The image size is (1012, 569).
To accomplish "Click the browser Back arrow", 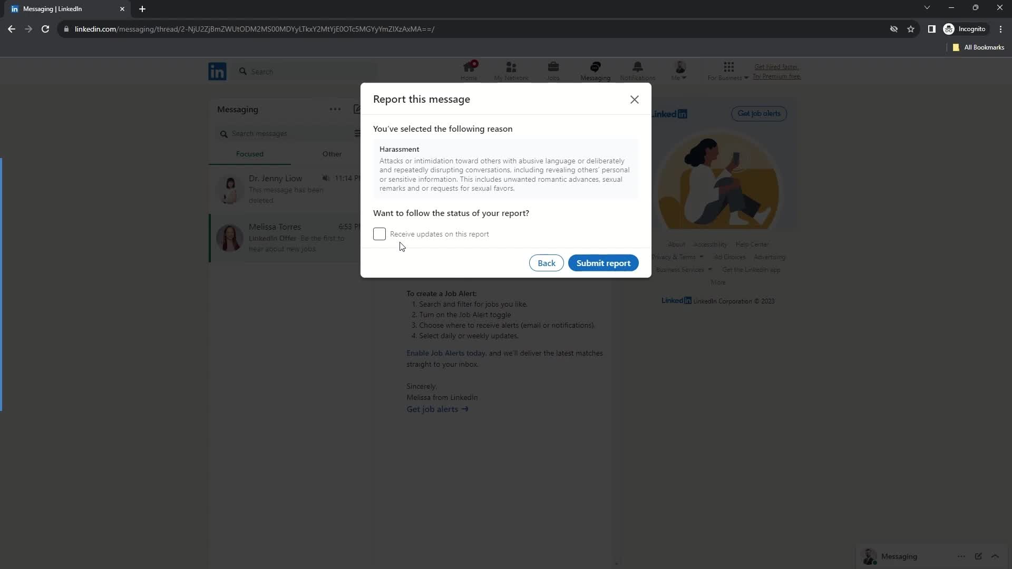I will point(12,29).
